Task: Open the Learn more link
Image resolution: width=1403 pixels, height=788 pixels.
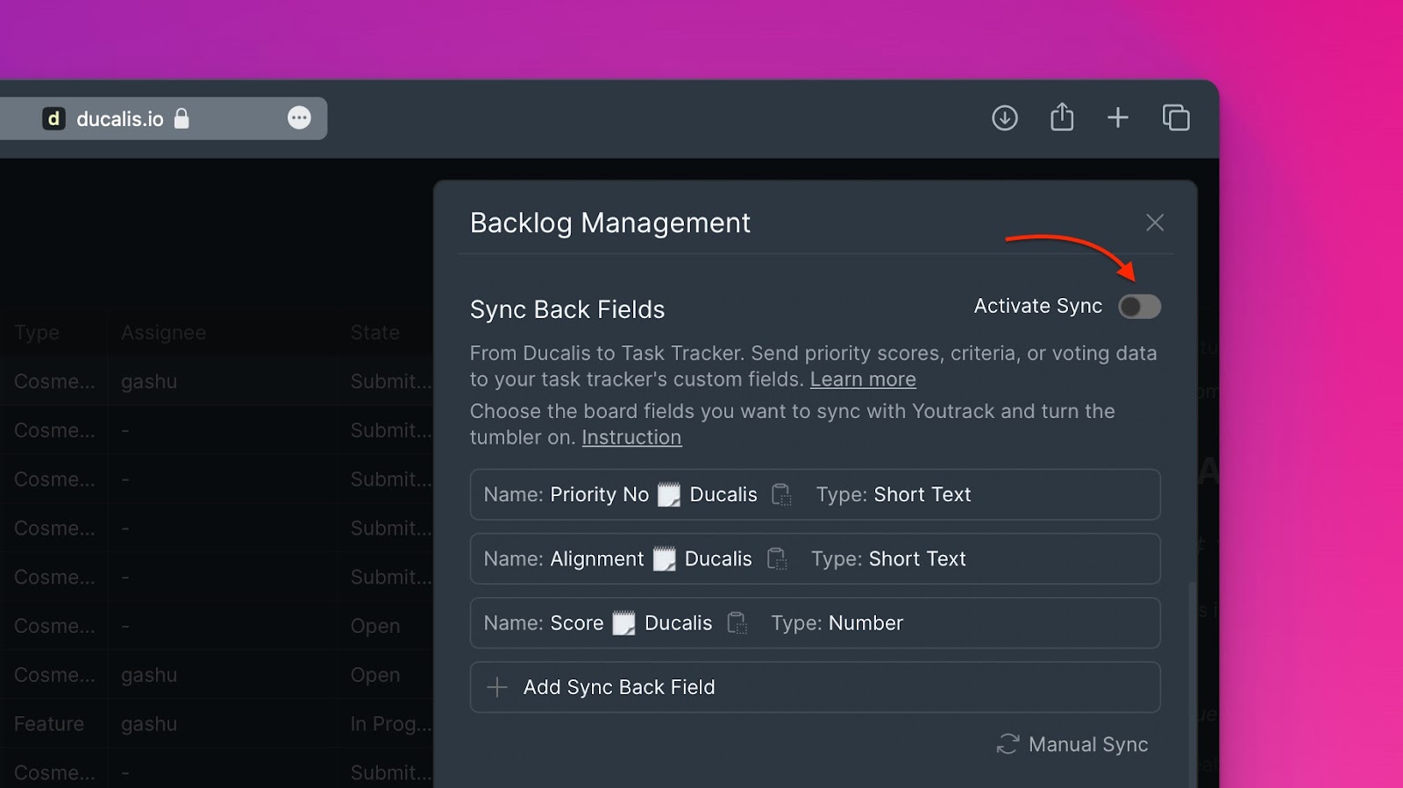Action: (863, 380)
